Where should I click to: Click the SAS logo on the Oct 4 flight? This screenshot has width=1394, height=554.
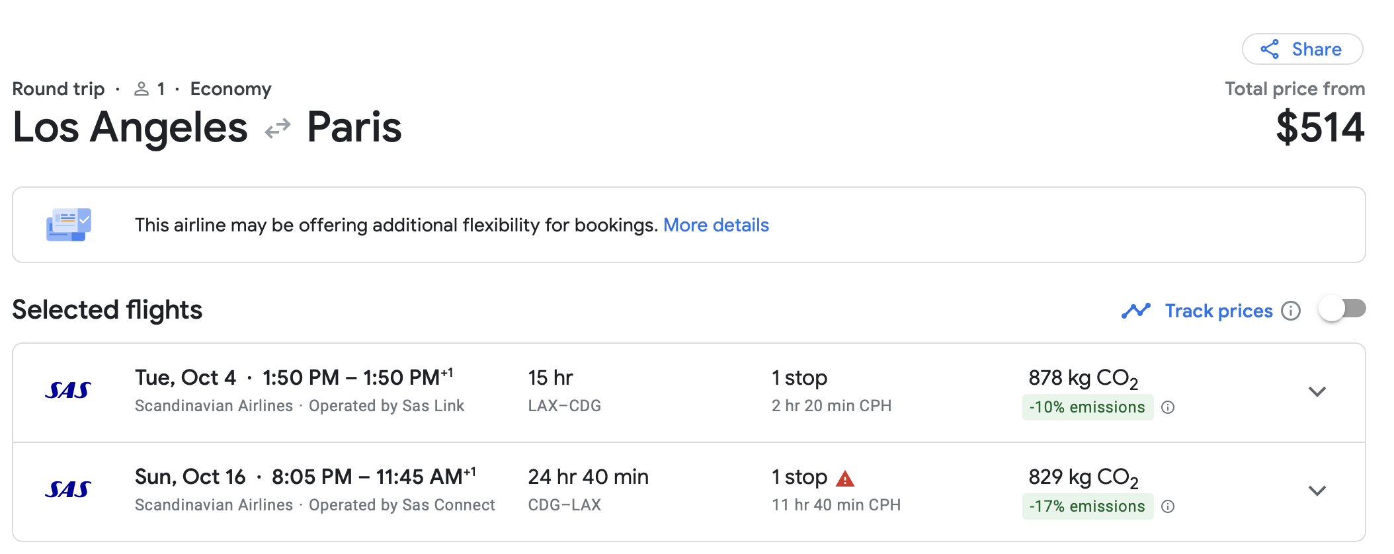[x=68, y=391]
